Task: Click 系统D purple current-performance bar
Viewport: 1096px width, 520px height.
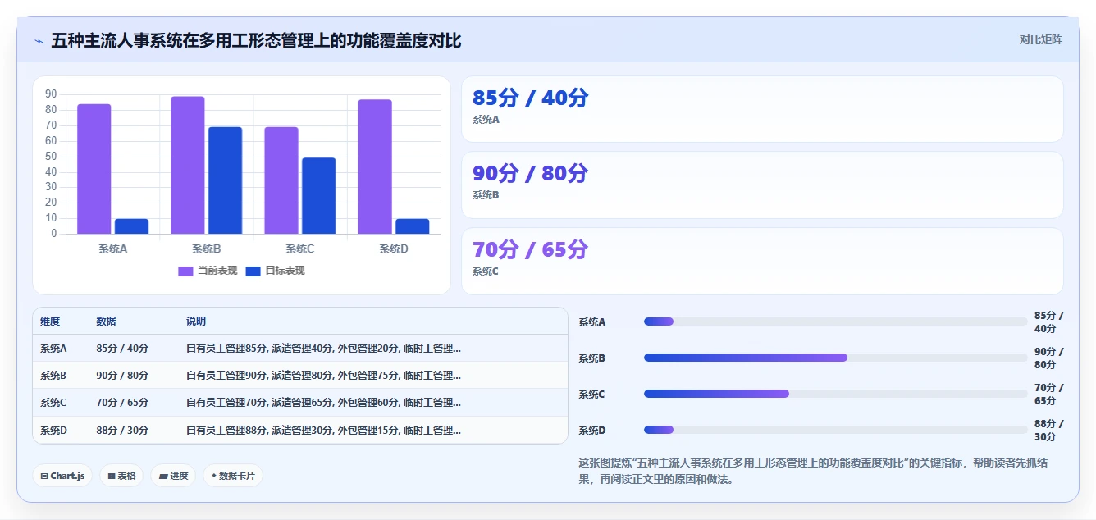Action: [x=375, y=166]
